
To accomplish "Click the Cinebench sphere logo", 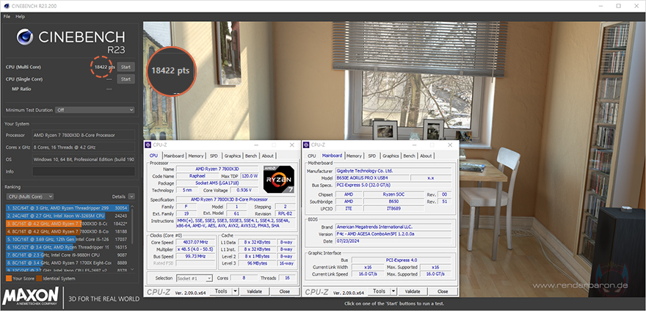I will [25, 37].
